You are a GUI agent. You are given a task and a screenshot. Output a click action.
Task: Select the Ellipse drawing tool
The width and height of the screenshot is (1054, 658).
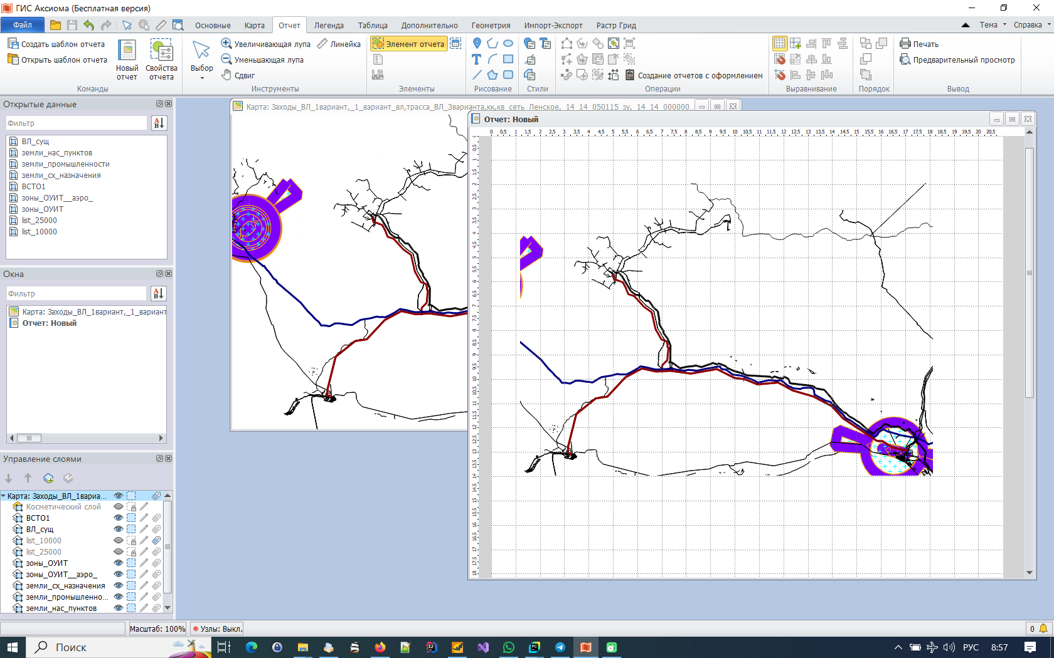click(508, 43)
